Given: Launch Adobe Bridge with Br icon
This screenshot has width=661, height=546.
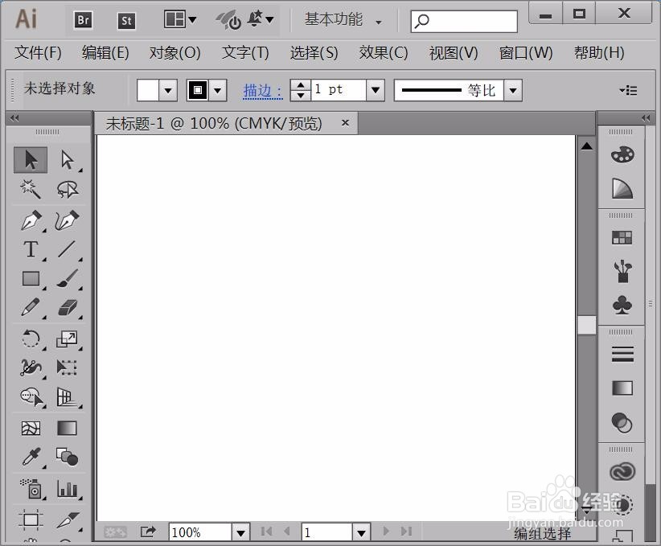Looking at the screenshot, I should [83, 20].
